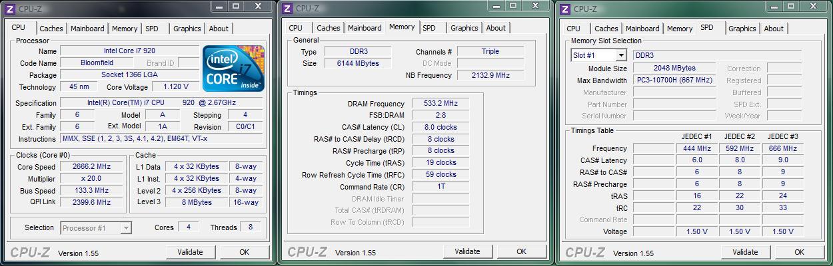The image size is (833, 266).
Task: Open SPD tab in the Memory window
Action: click(429, 28)
